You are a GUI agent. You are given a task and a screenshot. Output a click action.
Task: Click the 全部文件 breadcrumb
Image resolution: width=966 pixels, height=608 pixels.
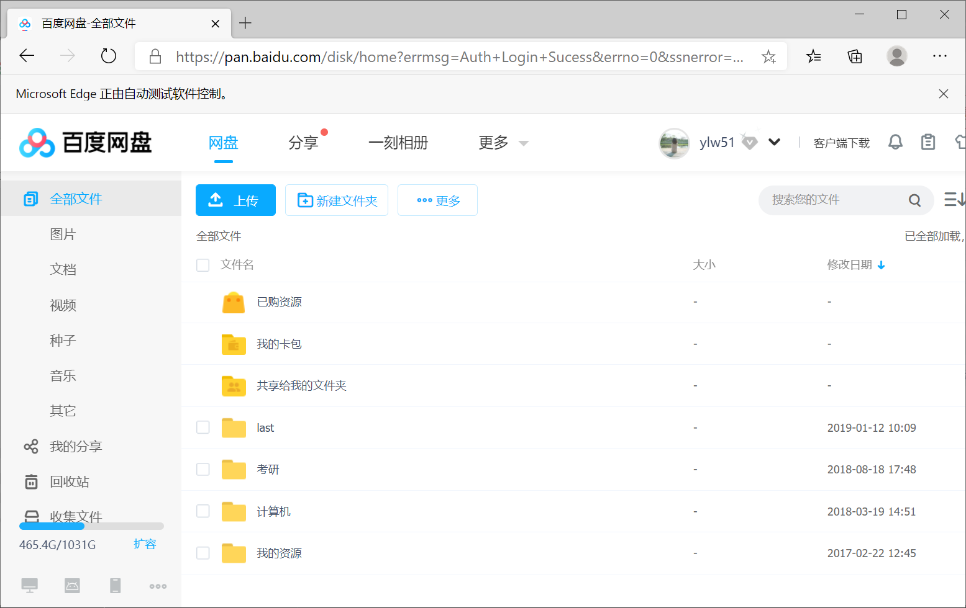(x=219, y=236)
